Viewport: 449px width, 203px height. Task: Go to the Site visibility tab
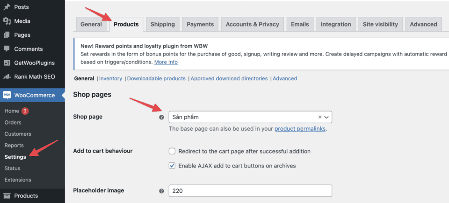click(380, 24)
